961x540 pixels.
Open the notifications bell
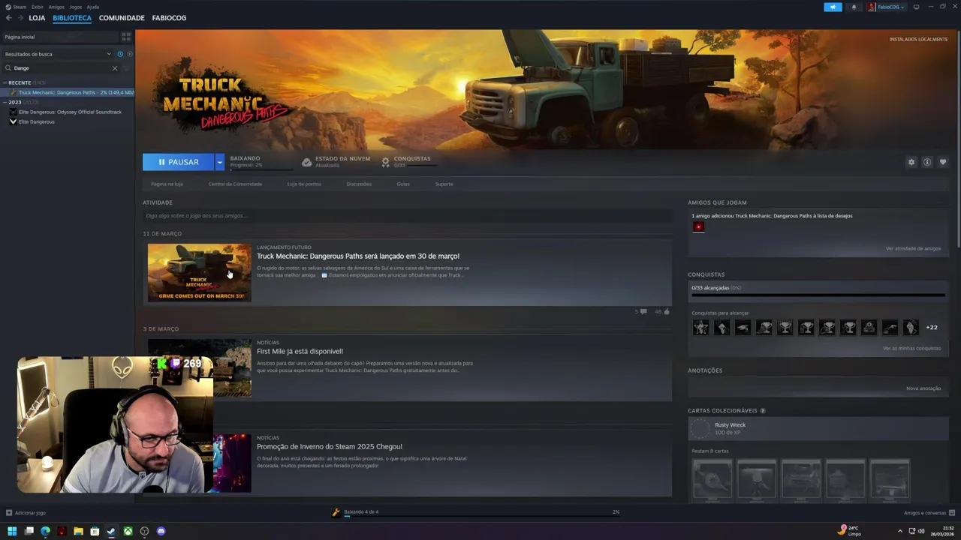pyautogui.click(x=854, y=7)
